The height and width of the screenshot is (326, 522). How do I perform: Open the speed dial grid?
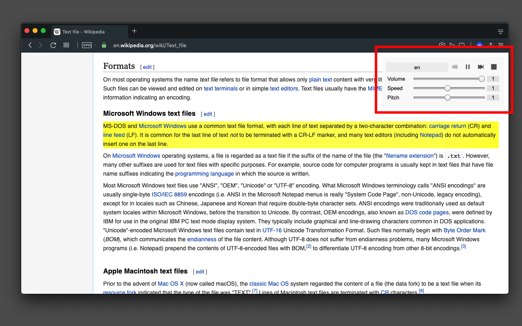(x=66, y=45)
